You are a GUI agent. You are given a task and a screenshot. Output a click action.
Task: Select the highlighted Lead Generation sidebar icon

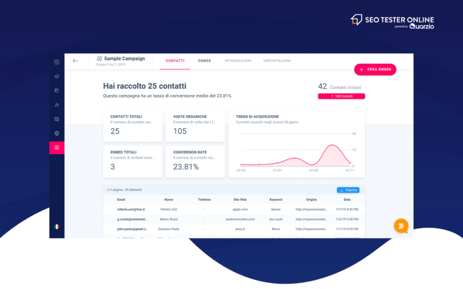pos(56,147)
